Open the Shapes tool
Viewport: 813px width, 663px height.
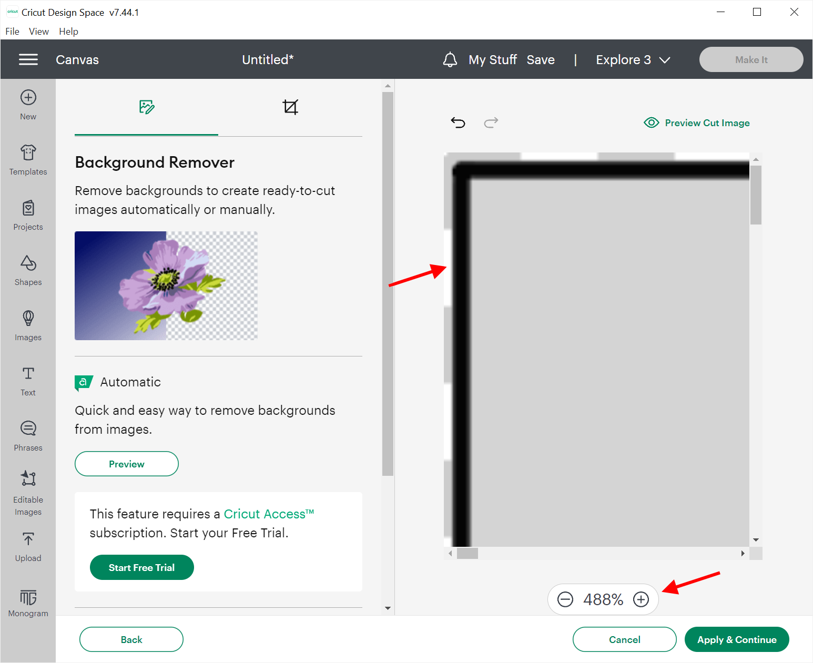coord(28,271)
